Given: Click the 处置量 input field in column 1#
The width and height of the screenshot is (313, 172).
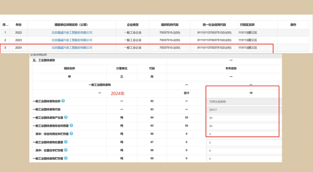Looking at the screenshot, I should (244, 142).
